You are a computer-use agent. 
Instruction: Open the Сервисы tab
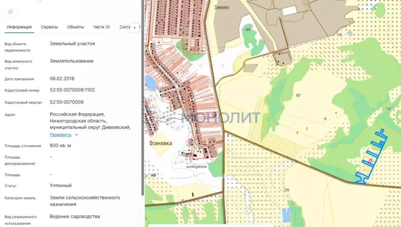(x=49, y=27)
